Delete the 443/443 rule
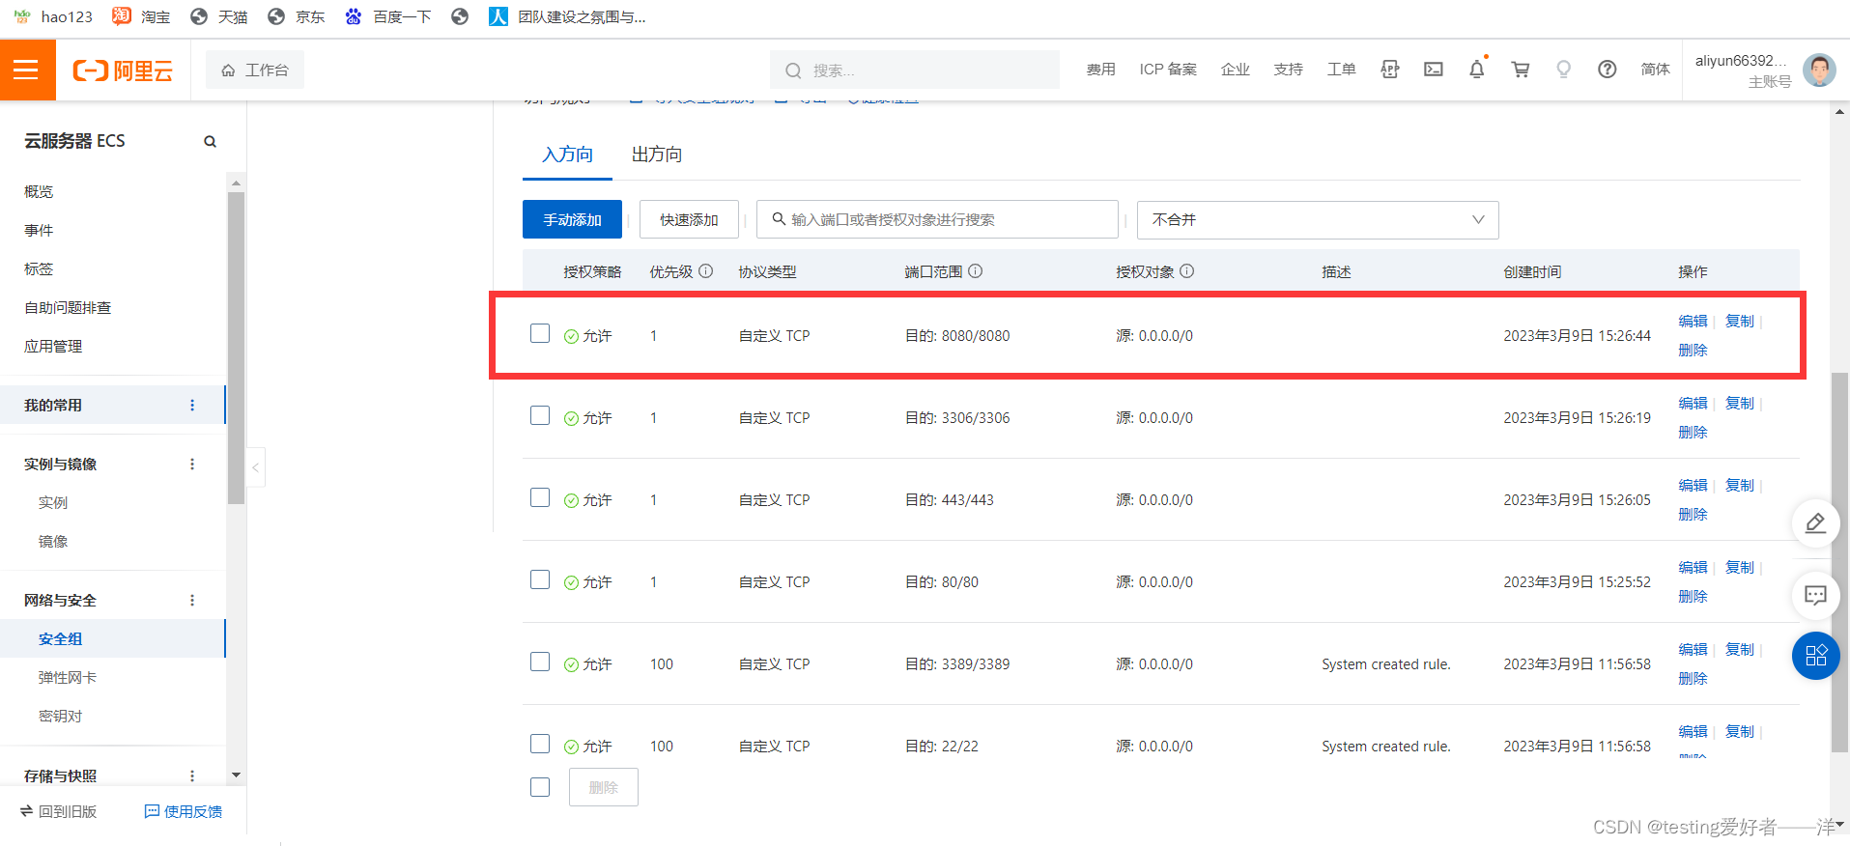The width and height of the screenshot is (1850, 846). (x=1693, y=515)
